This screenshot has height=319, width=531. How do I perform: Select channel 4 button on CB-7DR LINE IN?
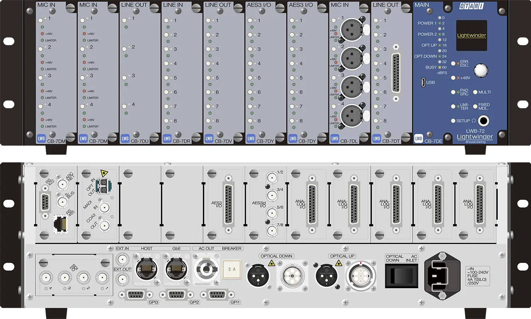tap(166, 63)
